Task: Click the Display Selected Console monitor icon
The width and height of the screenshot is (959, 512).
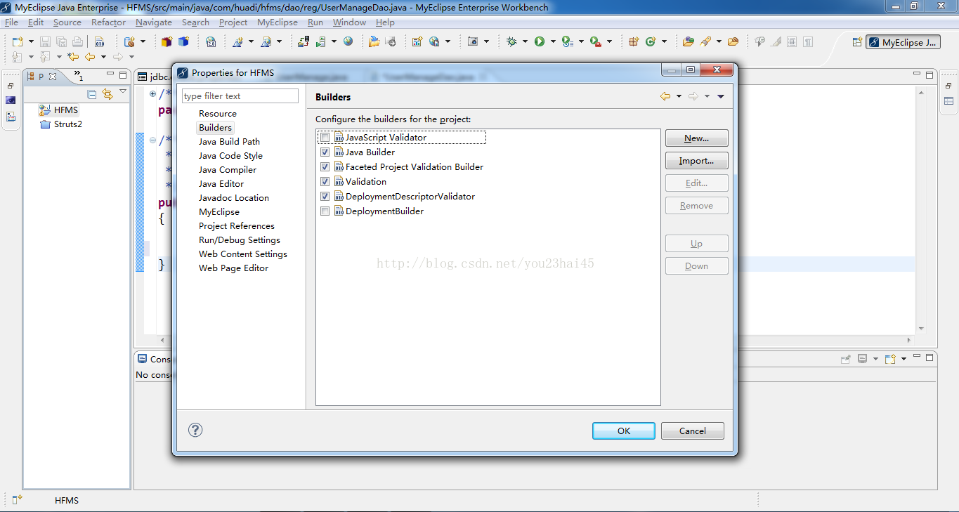Action: coord(863,359)
